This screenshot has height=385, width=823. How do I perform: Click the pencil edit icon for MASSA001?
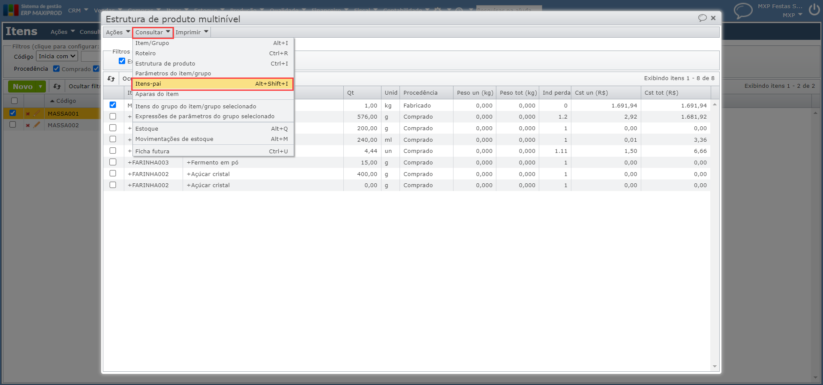37,113
